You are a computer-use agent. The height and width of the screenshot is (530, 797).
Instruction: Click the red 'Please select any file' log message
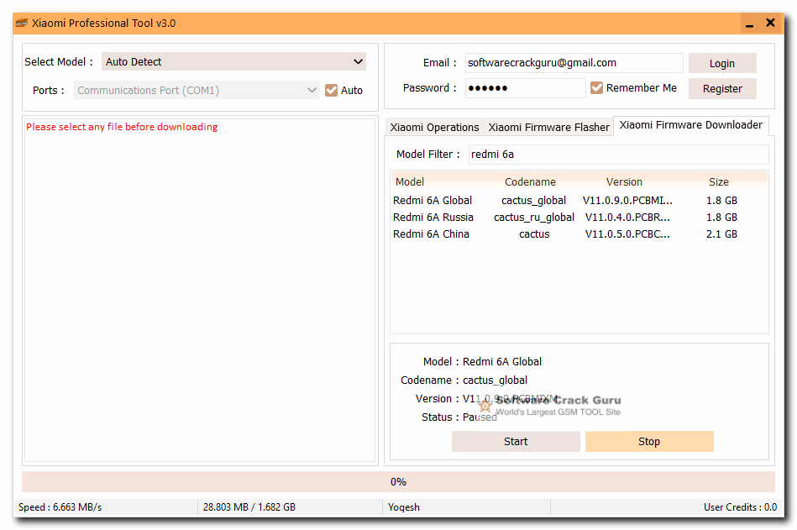[122, 127]
